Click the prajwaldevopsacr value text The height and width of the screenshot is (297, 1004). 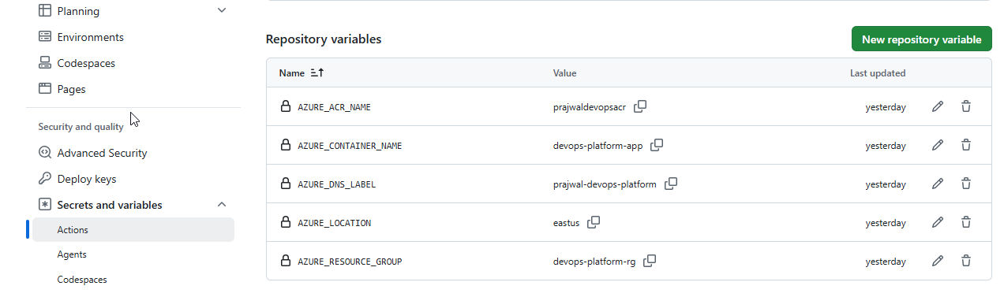590,107
